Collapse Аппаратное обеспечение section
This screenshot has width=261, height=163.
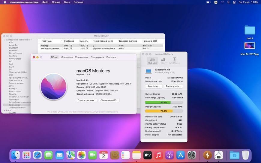[x=5, y=40]
